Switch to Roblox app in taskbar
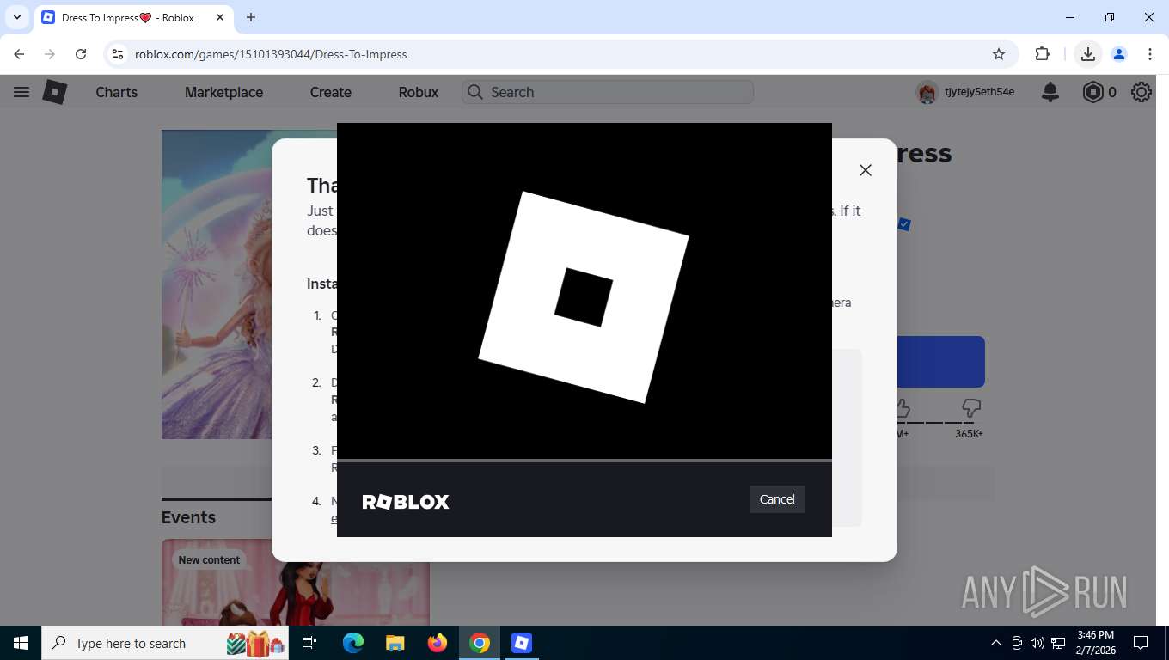Viewport: 1169px width, 660px height. pos(522,643)
